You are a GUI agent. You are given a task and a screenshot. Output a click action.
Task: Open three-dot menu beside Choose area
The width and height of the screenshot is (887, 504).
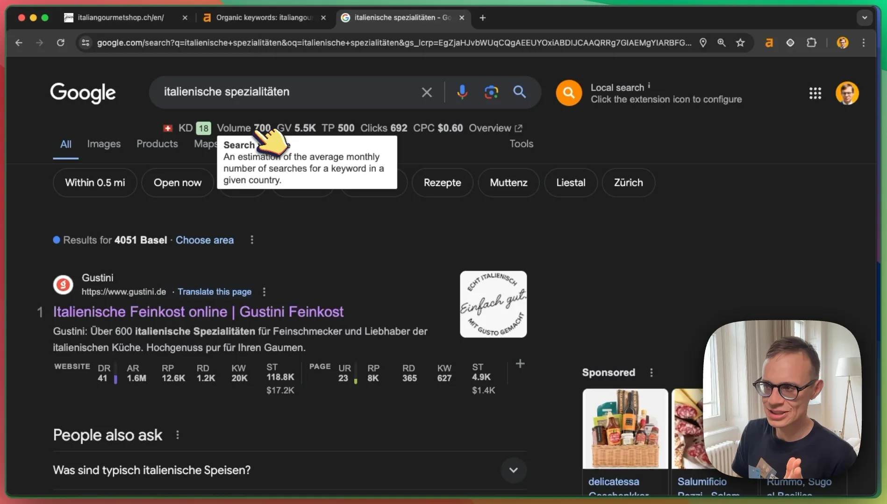(x=252, y=240)
